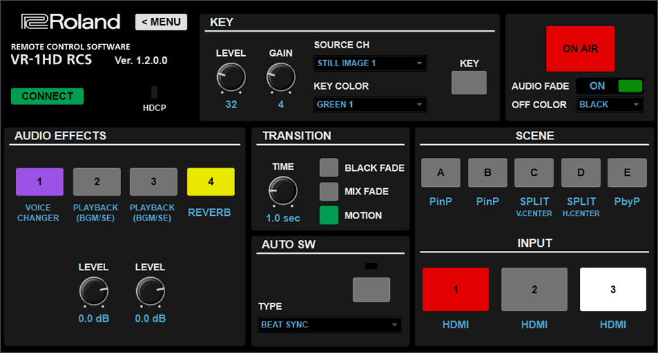This screenshot has width=658, height=353.
Task: Open the Auto SW Type dropdown
Action: [329, 325]
